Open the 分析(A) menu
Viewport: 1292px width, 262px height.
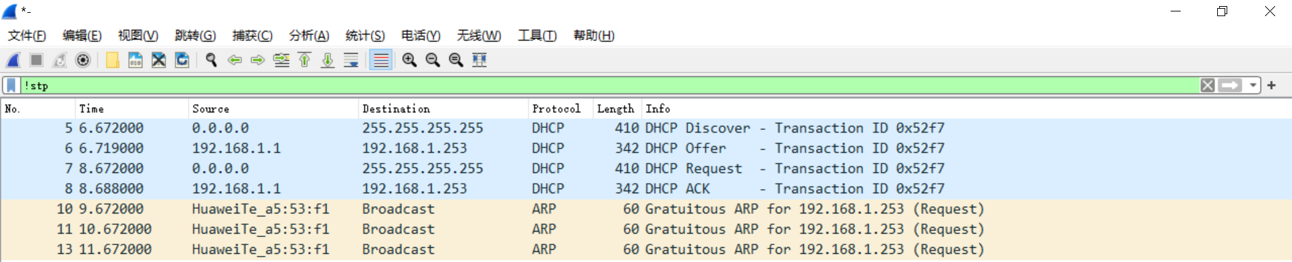pyautogui.click(x=309, y=36)
